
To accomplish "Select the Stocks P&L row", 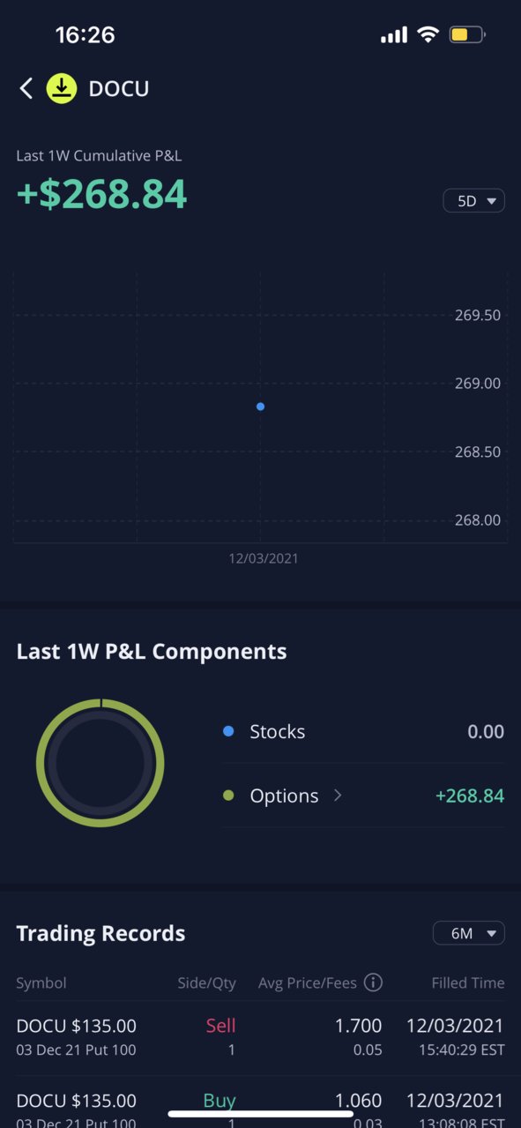I will [363, 731].
